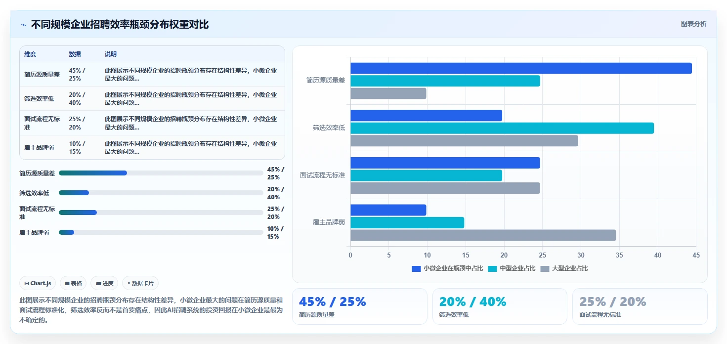Click the cyan 中型企业 bar for 筛选效率低
The image size is (727, 344).
tap(502, 128)
